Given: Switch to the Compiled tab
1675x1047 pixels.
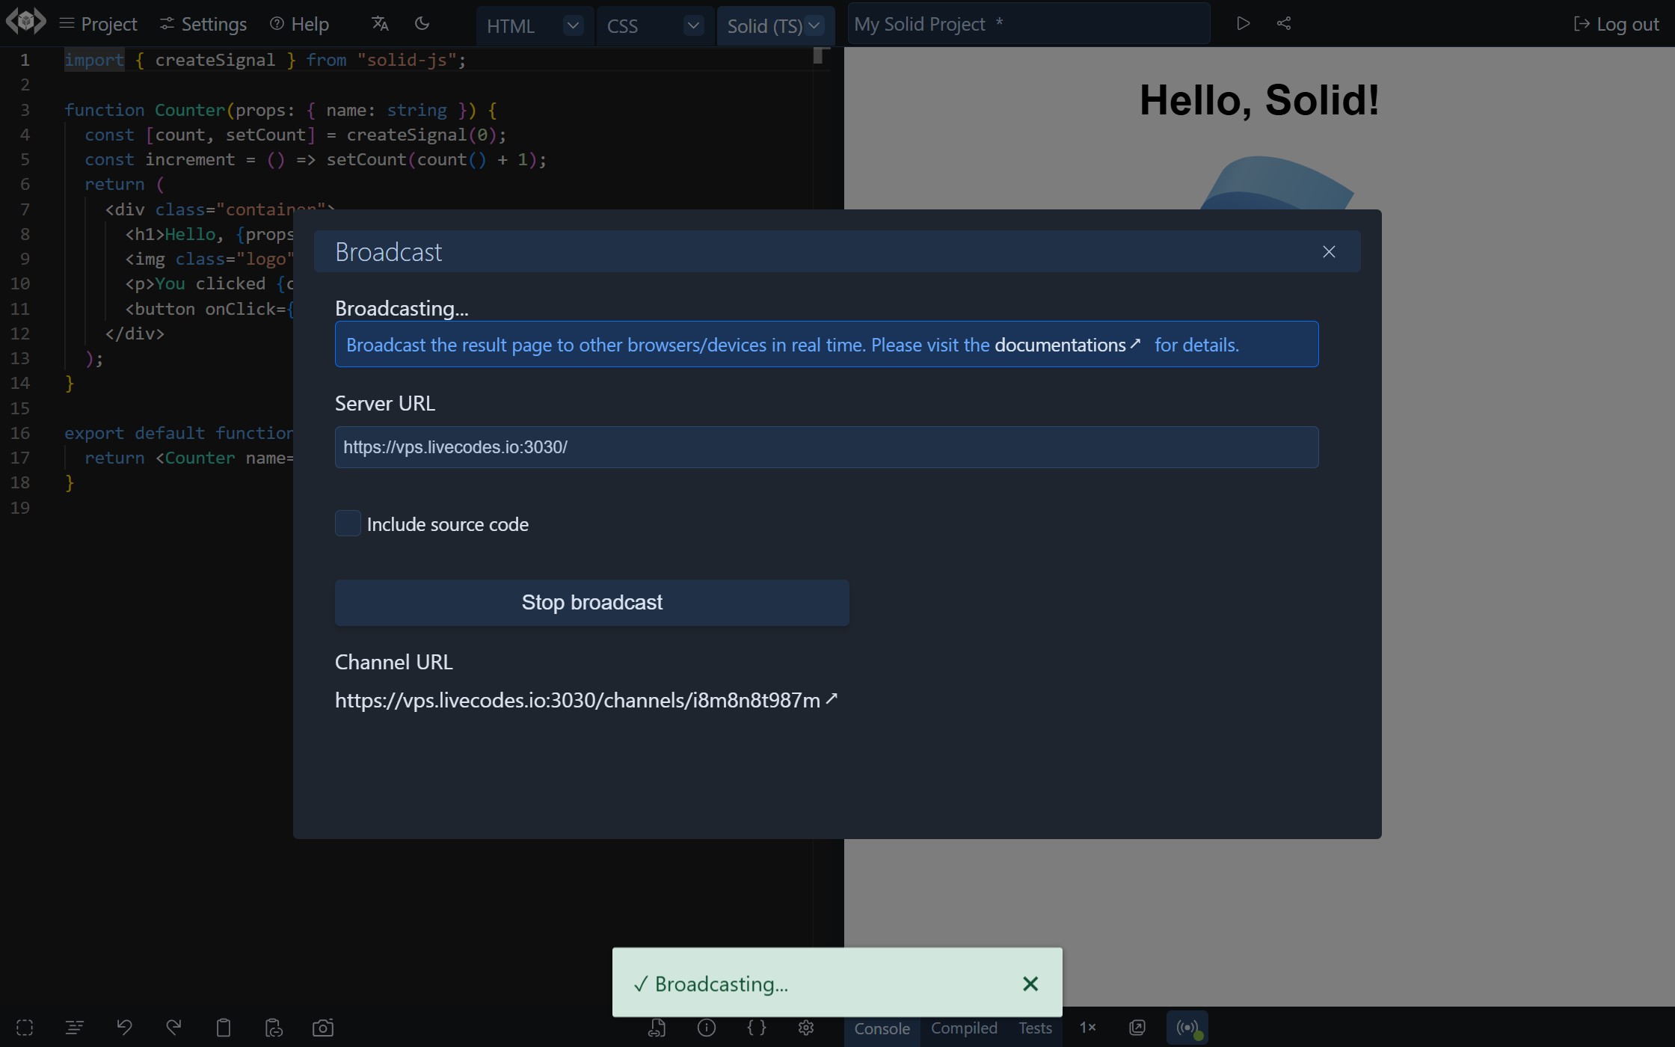Looking at the screenshot, I should click(x=963, y=1028).
